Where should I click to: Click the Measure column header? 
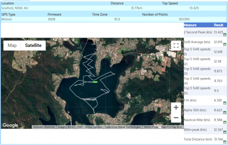coord(190,25)
